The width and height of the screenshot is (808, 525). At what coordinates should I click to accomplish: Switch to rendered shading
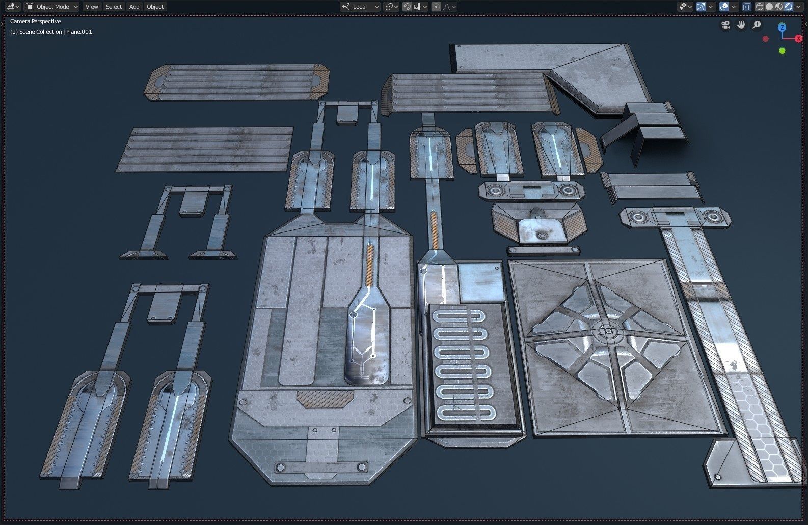(x=789, y=7)
